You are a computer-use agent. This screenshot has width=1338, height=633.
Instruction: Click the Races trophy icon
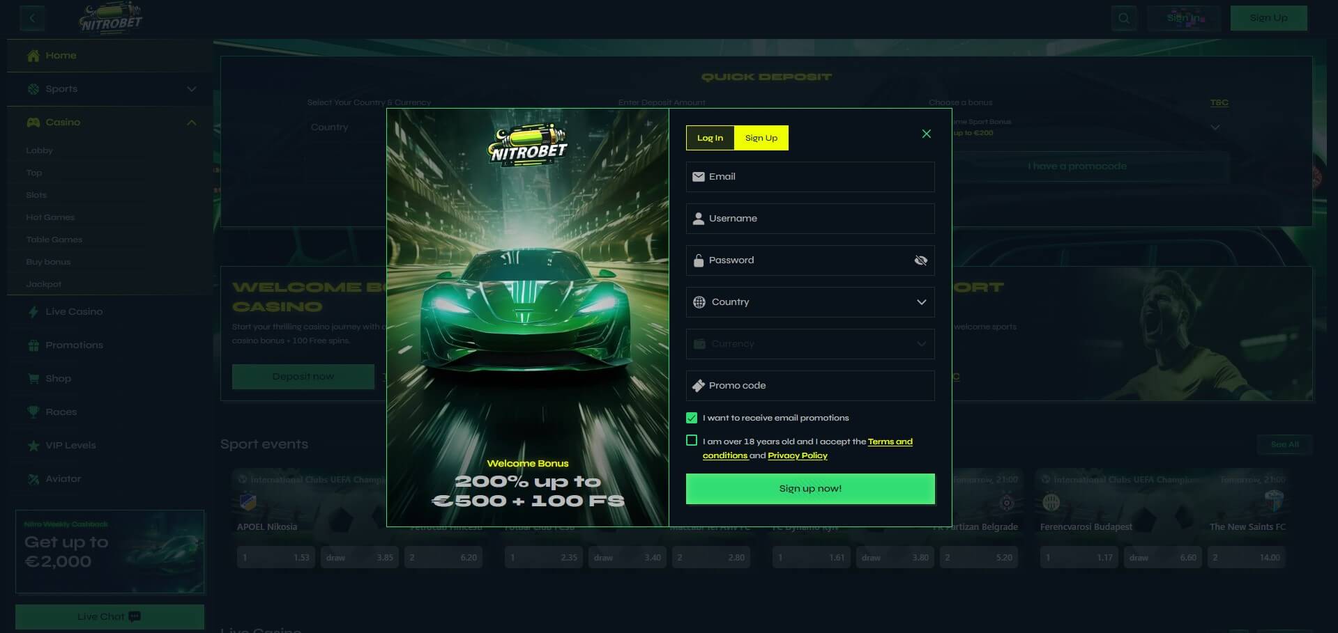(x=33, y=412)
